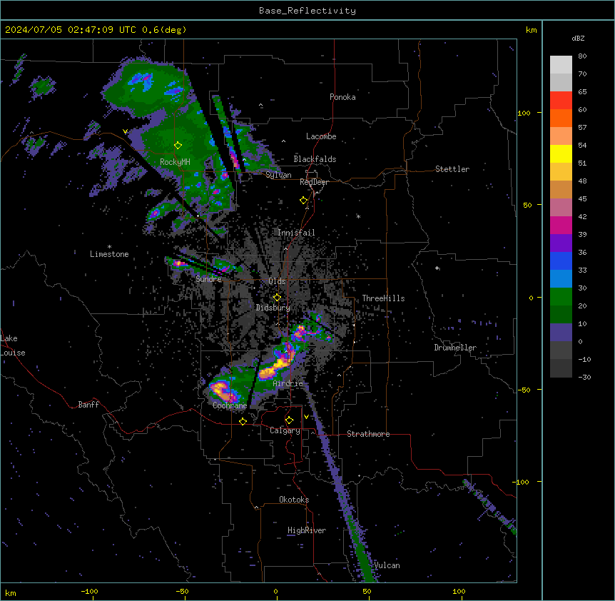Click the bright green 20-30 dBZ swatch
Screen dimensions: 615x601
point(561,297)
